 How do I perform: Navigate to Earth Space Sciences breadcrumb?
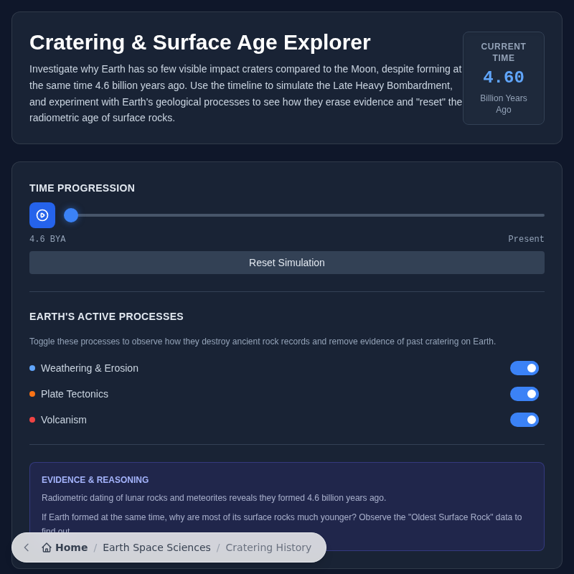(x=156, y=547)
